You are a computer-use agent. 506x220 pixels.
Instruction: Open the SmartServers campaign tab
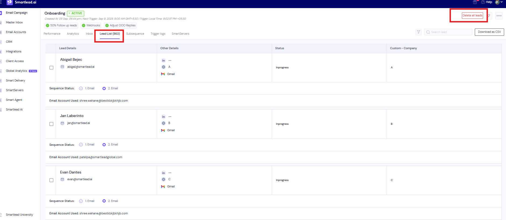tap(181, 34)
